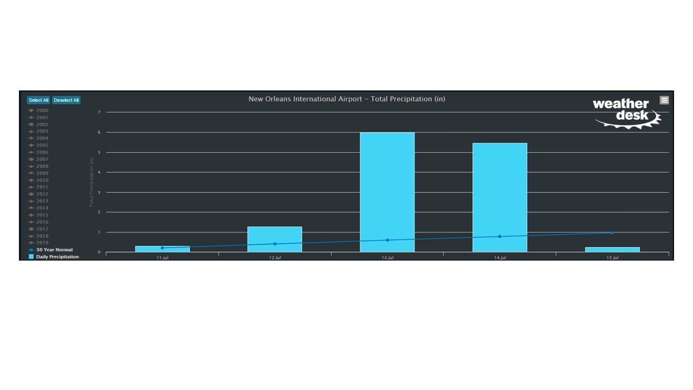Click the Weather Desk logo
693x390 pixels.
tap(627, 113)
